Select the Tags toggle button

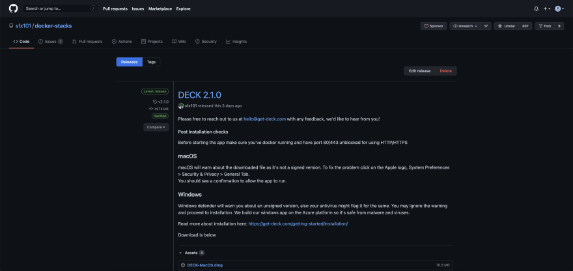tap(151, 62)
